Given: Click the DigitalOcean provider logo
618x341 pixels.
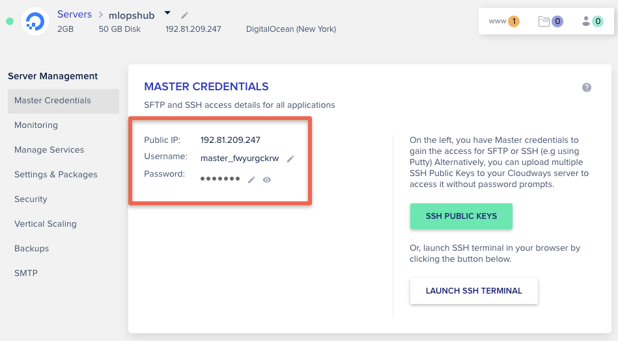Looking at the screenshot, I should [35, 21].
